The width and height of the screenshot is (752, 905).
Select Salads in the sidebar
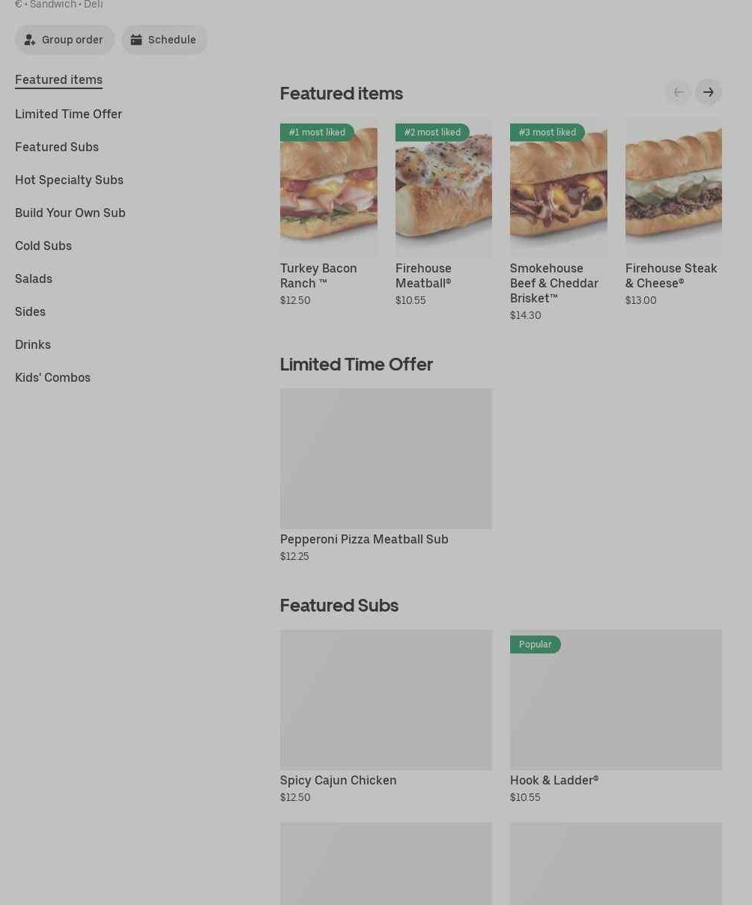(34, 278)
